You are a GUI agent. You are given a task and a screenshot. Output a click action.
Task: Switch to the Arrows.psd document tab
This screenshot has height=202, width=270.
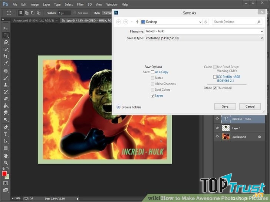pos(34,21)
